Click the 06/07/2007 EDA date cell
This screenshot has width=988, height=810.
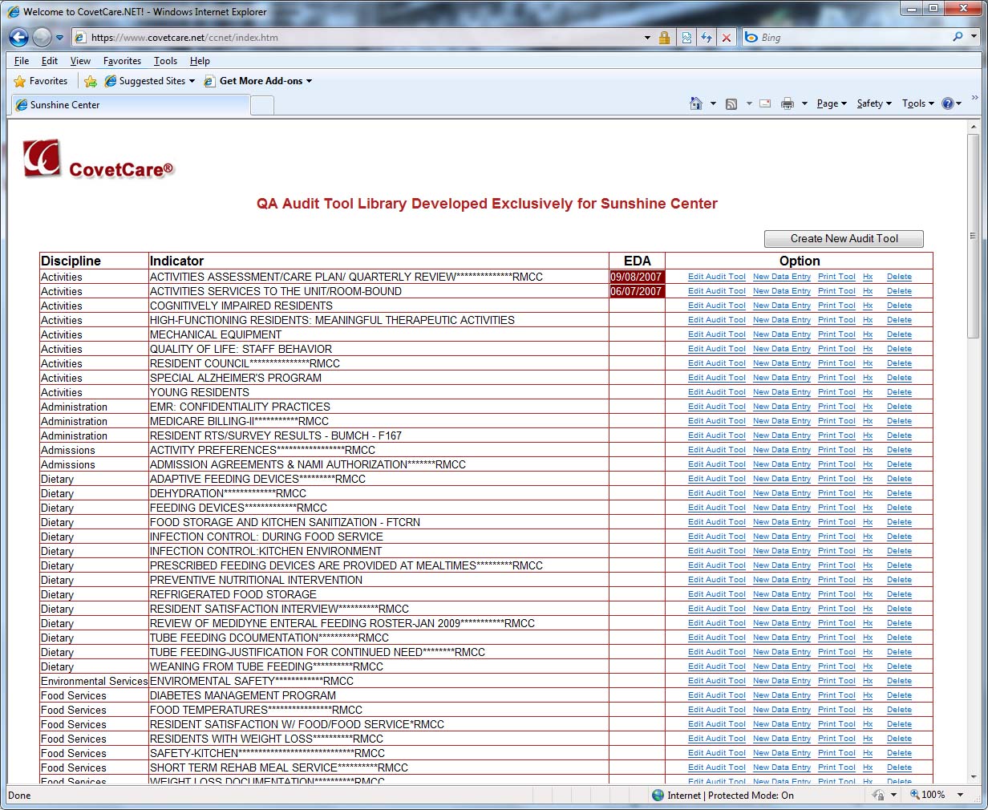click(637, 291)
